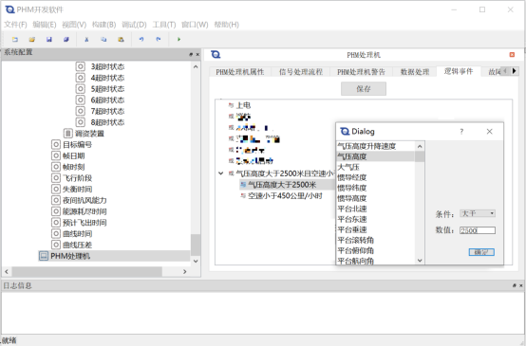Click the monitor icon beside PHM处理机

tap(44, 256)
